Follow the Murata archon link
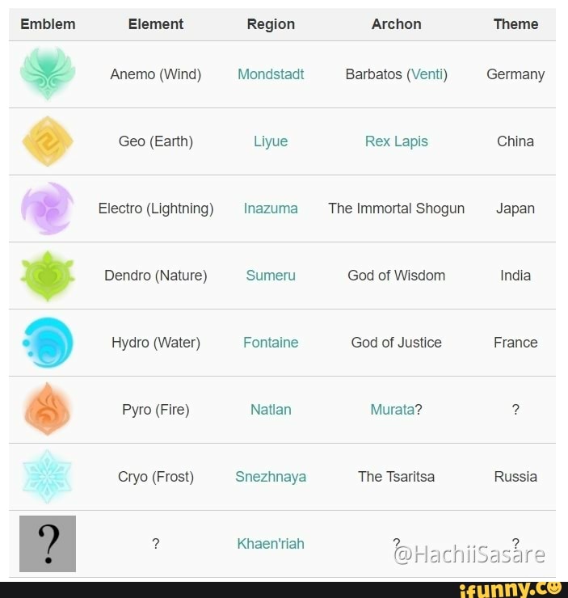Image resolution: width=568 pixels, height=598 pixels. coord(392,410)
